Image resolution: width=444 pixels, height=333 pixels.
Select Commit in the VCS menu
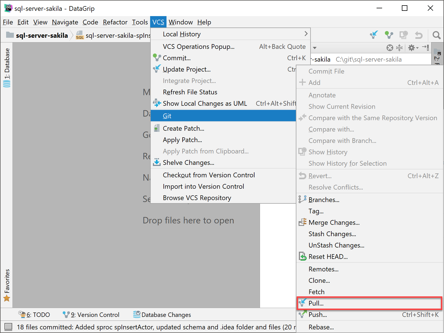(230, 58)
